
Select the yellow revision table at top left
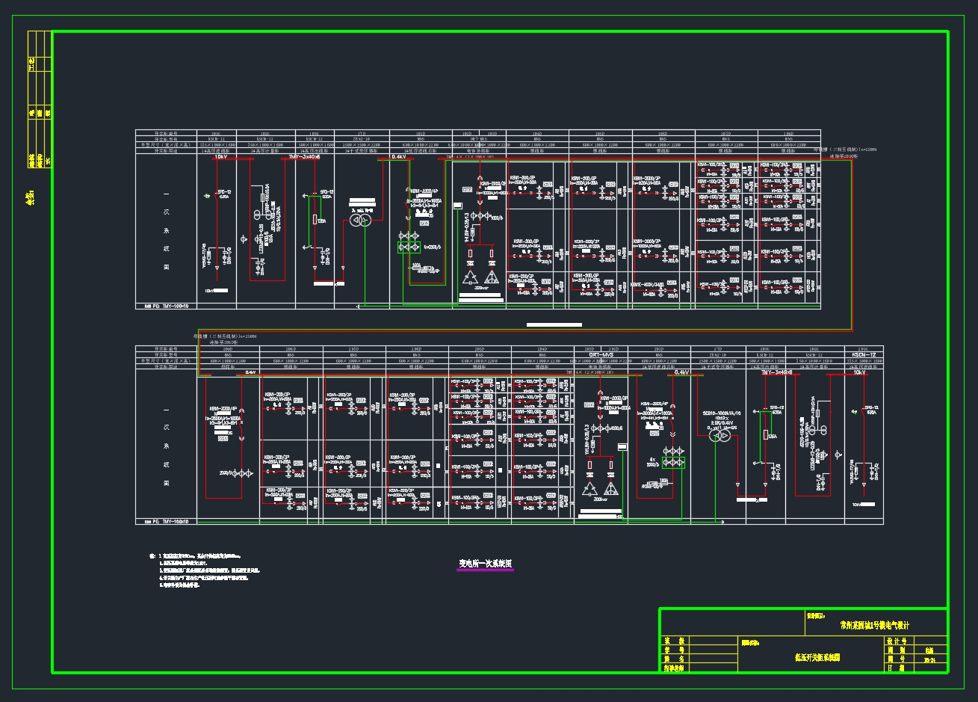[x=39, y=100]
